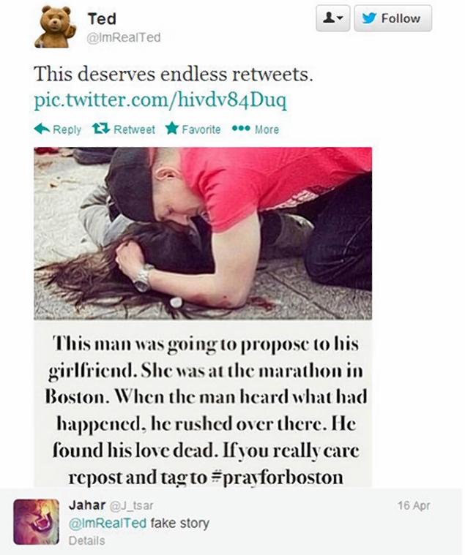Click Ted's teddy bear avatar

pos(56,27)
